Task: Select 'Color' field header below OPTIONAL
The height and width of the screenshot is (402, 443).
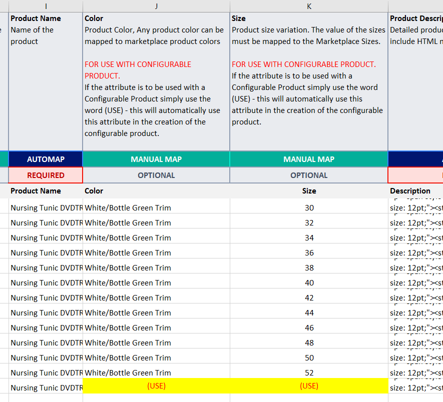Action: coord(156,191)
